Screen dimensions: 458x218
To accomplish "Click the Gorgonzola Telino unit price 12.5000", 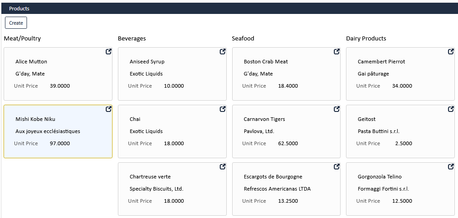I will 402,201.
